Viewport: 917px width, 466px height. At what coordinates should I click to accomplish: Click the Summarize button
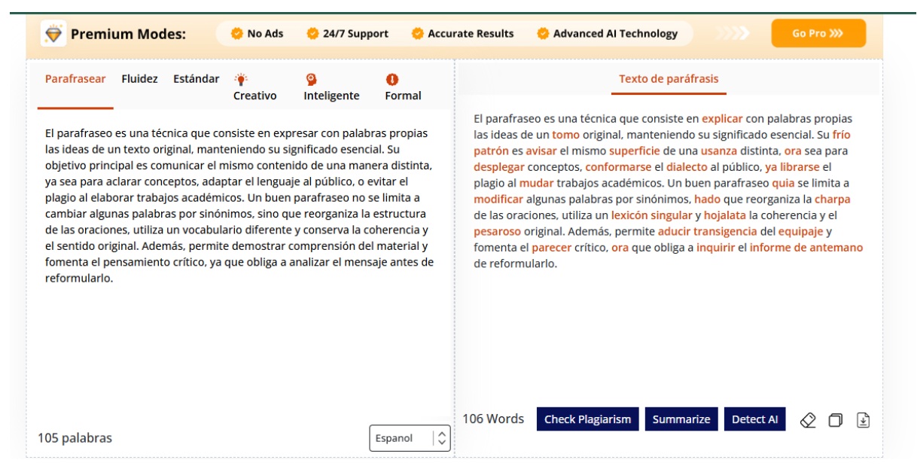point(681,419)
